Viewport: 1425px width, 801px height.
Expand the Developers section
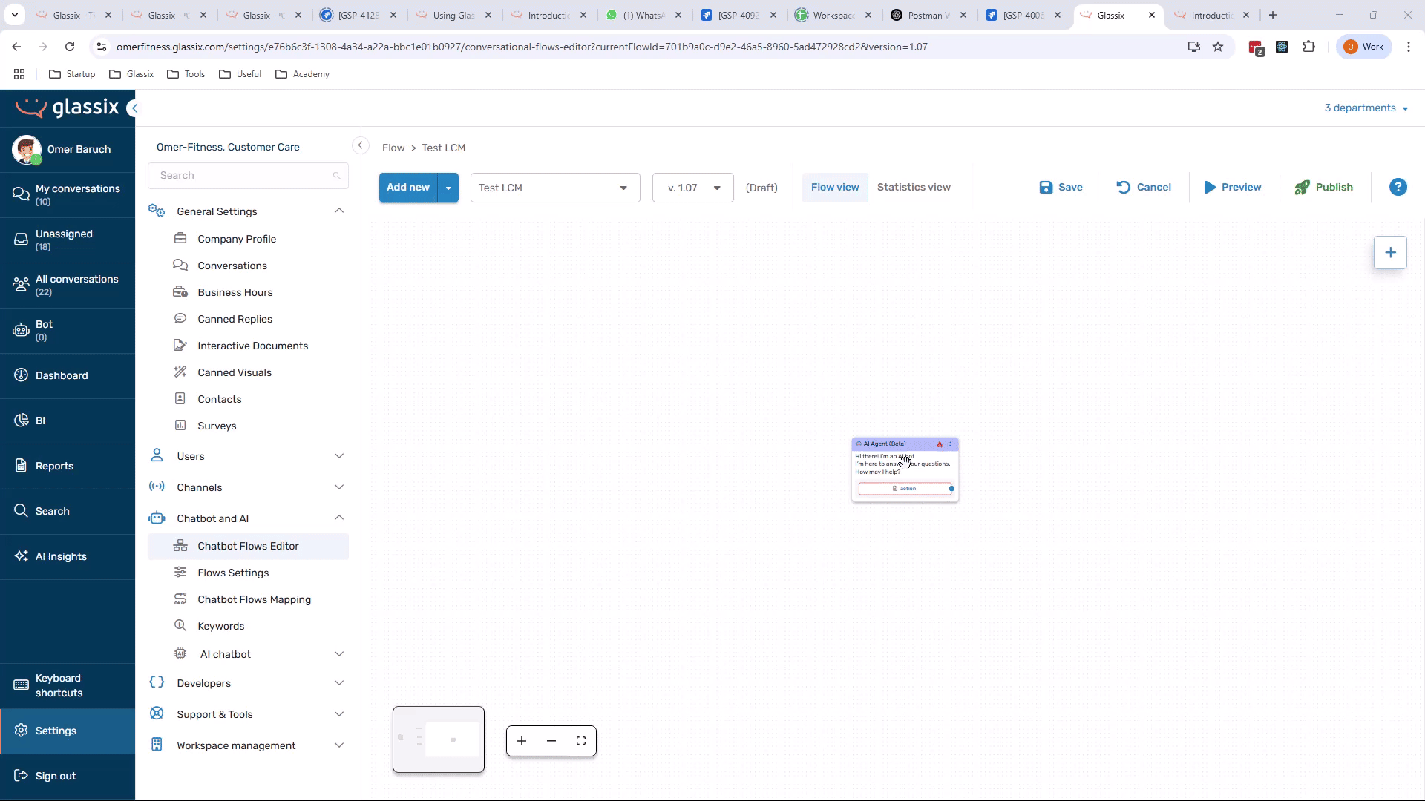point(339,683)
